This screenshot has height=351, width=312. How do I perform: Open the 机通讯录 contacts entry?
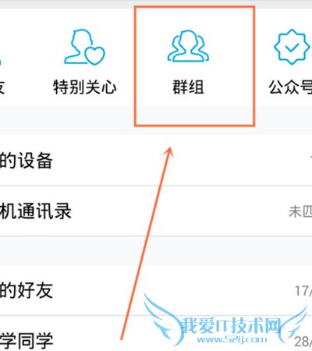coord(156,211)
